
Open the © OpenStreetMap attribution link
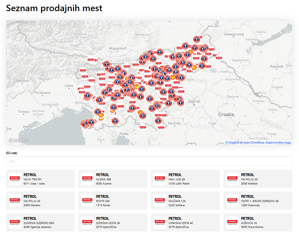click(x=252, y=142)
